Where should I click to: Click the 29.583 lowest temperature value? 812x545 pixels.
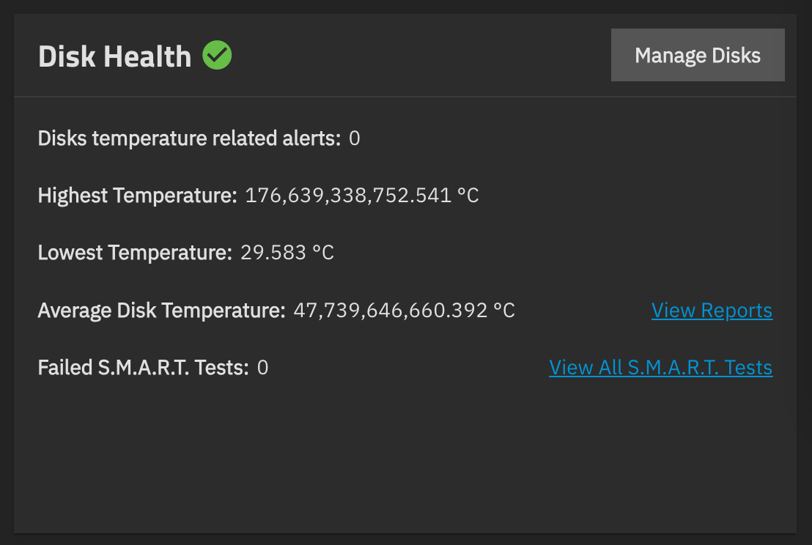pyautogui.click(x=273, y=253)
